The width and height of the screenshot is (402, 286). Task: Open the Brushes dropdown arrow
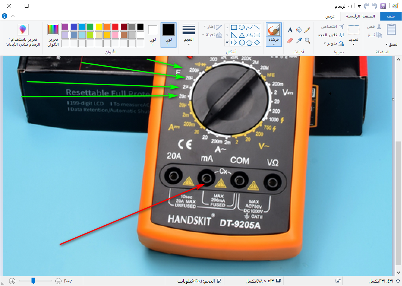click(274, 44)
